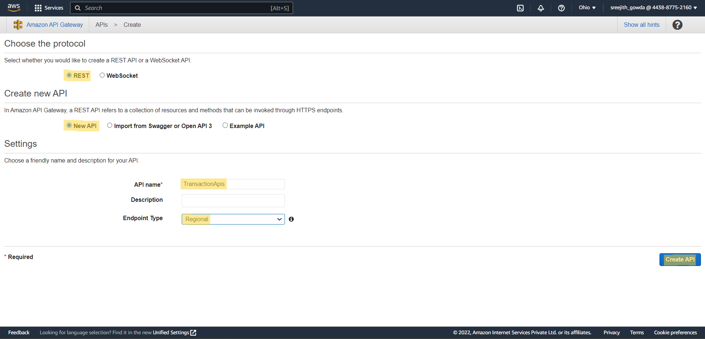Click the large question mark help icon
Viewport: 705px width, 339px height.
[677, 25]
